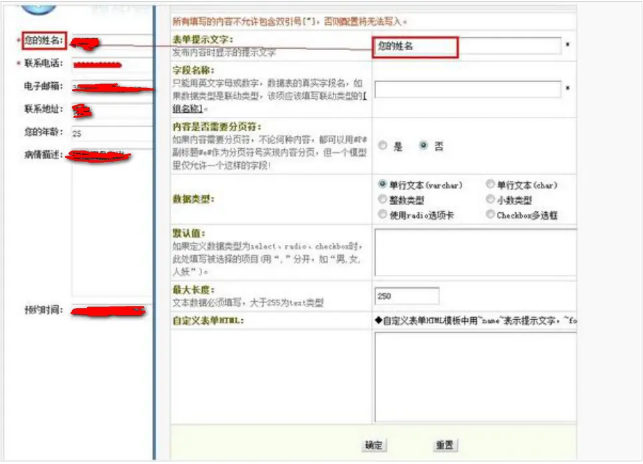Click the 重置 reset button
643x464 pixels.
click(445, 445)
